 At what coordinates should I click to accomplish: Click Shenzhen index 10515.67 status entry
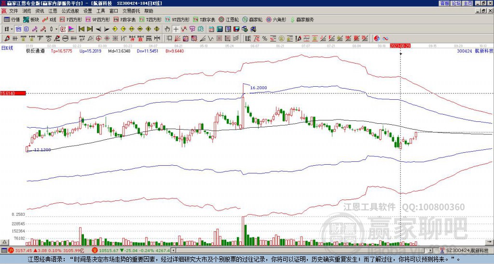click(x=131, y=251)
